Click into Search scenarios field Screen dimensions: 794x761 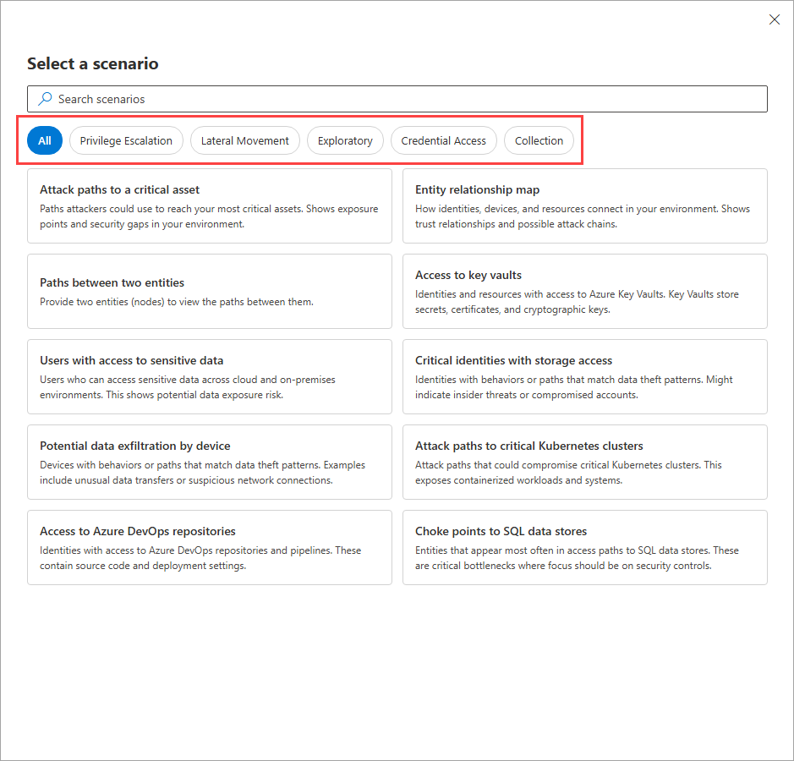[397, 99]
